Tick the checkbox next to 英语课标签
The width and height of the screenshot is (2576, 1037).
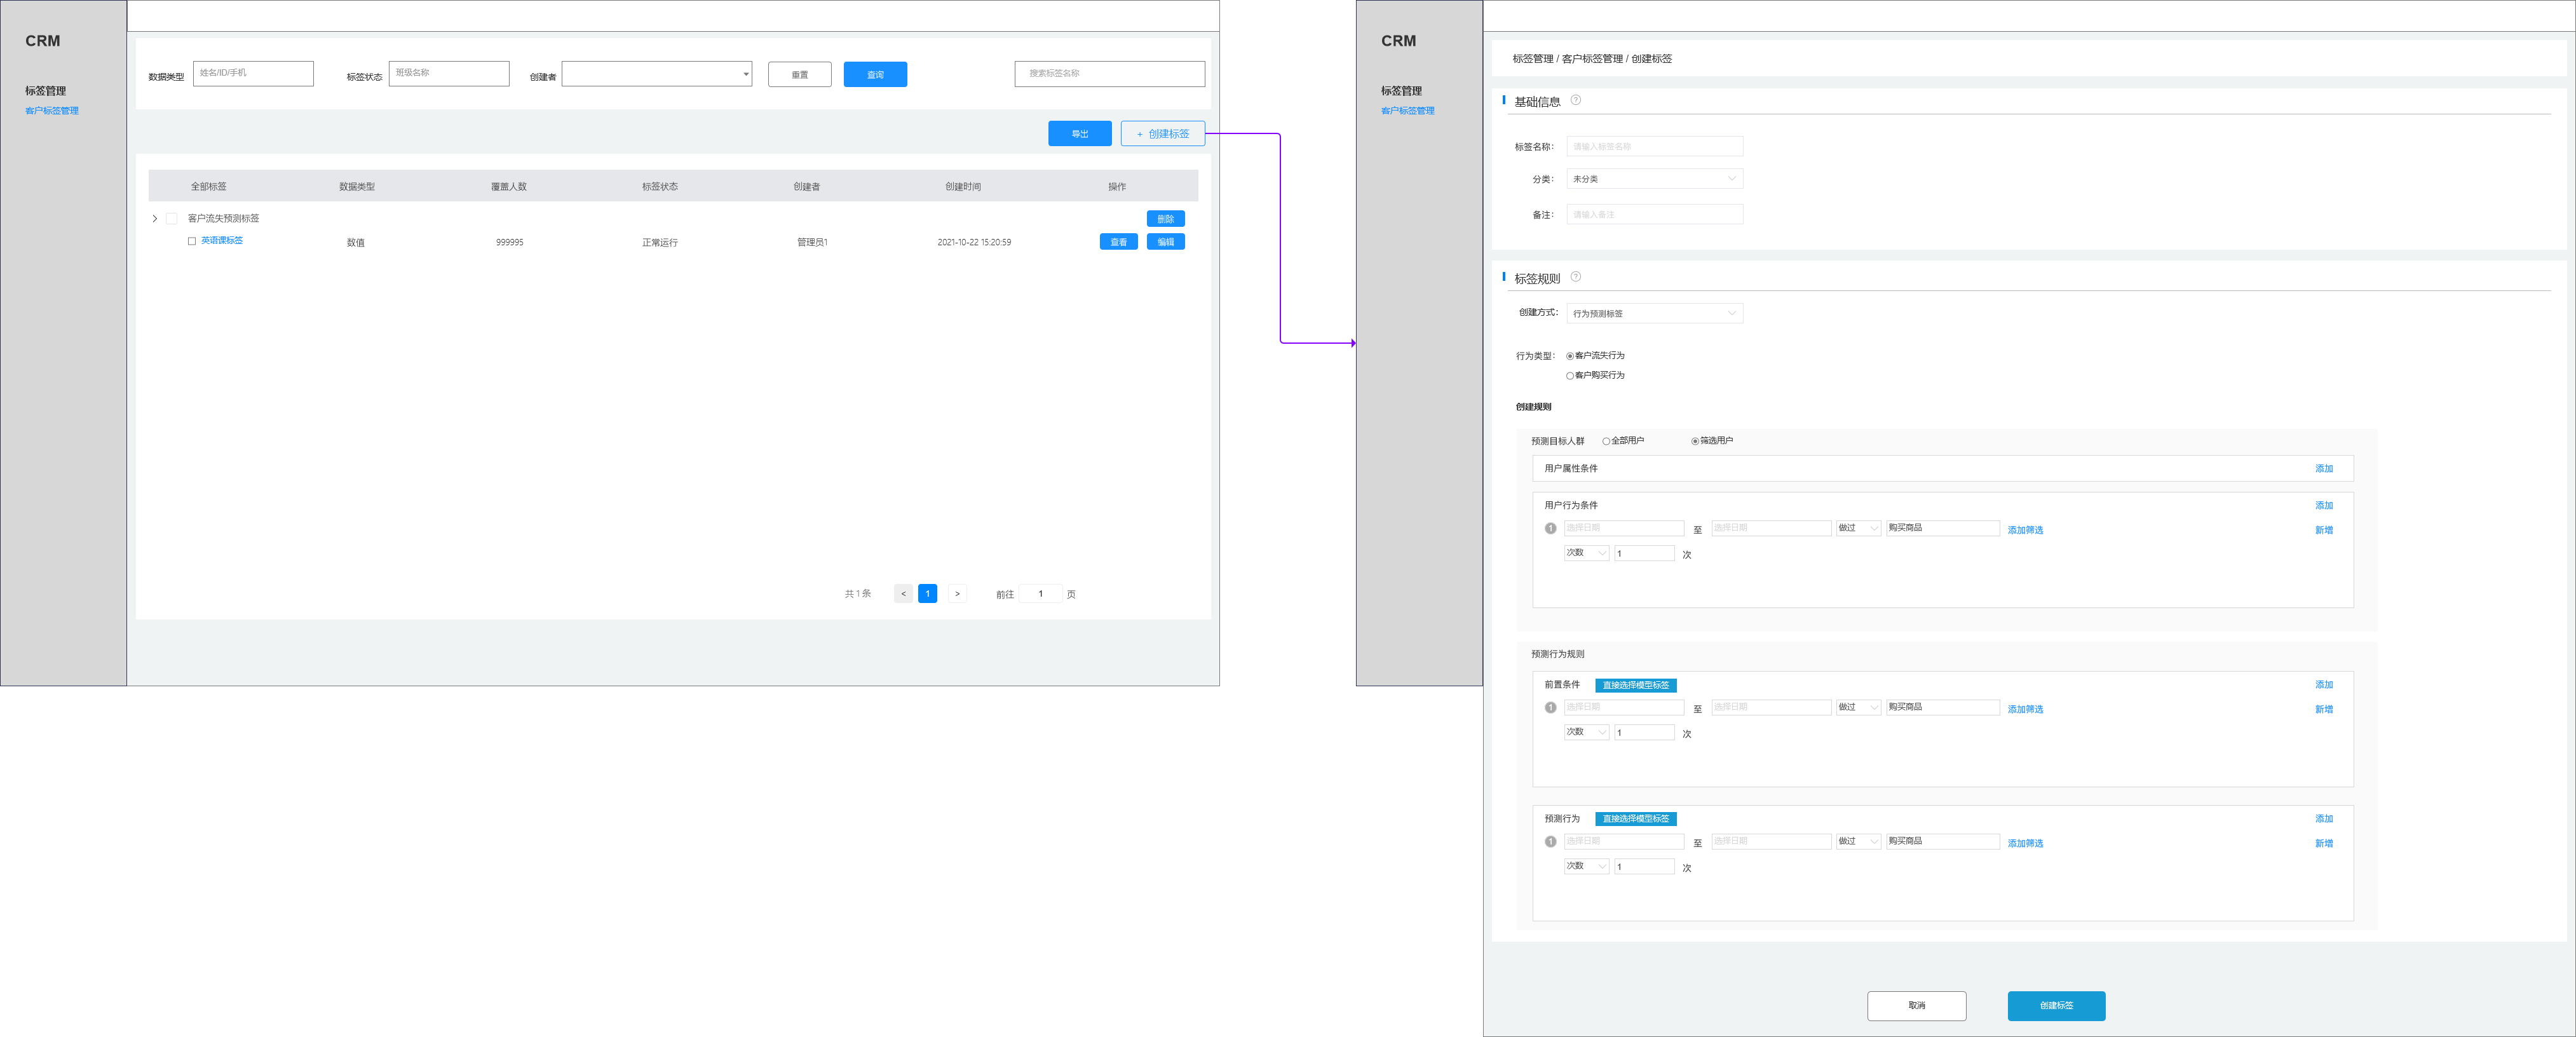[192, 241]
